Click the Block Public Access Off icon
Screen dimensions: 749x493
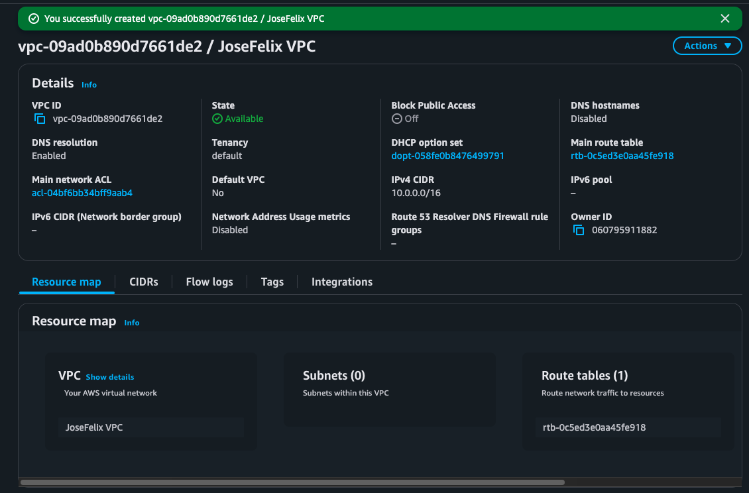[x=396, y=119]
